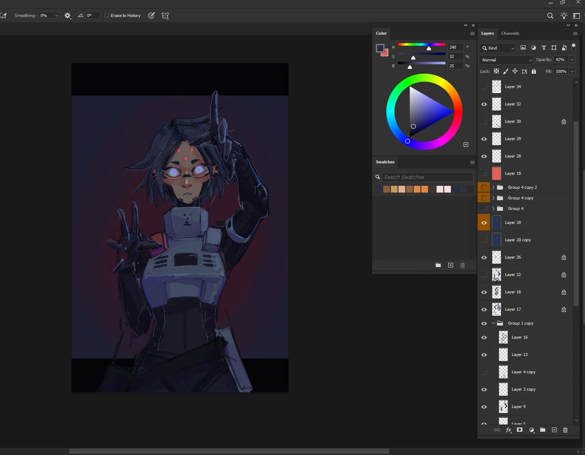This screenshot has width=585, height=455.
Task: Open the Learn lightbulb icon
Action: tap(564, 16)
